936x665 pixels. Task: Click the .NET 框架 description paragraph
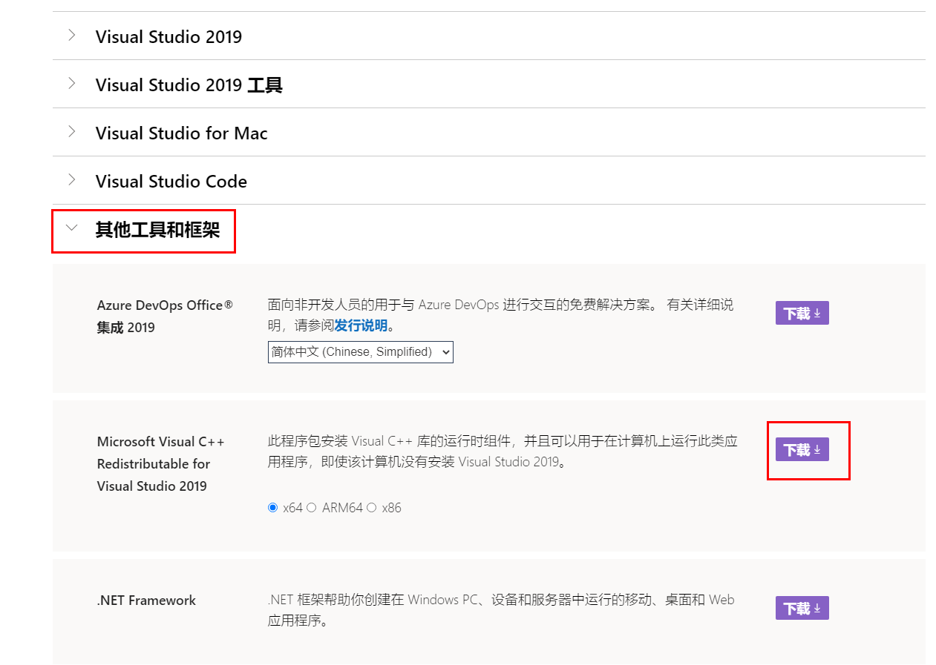(x=501, y=610)
